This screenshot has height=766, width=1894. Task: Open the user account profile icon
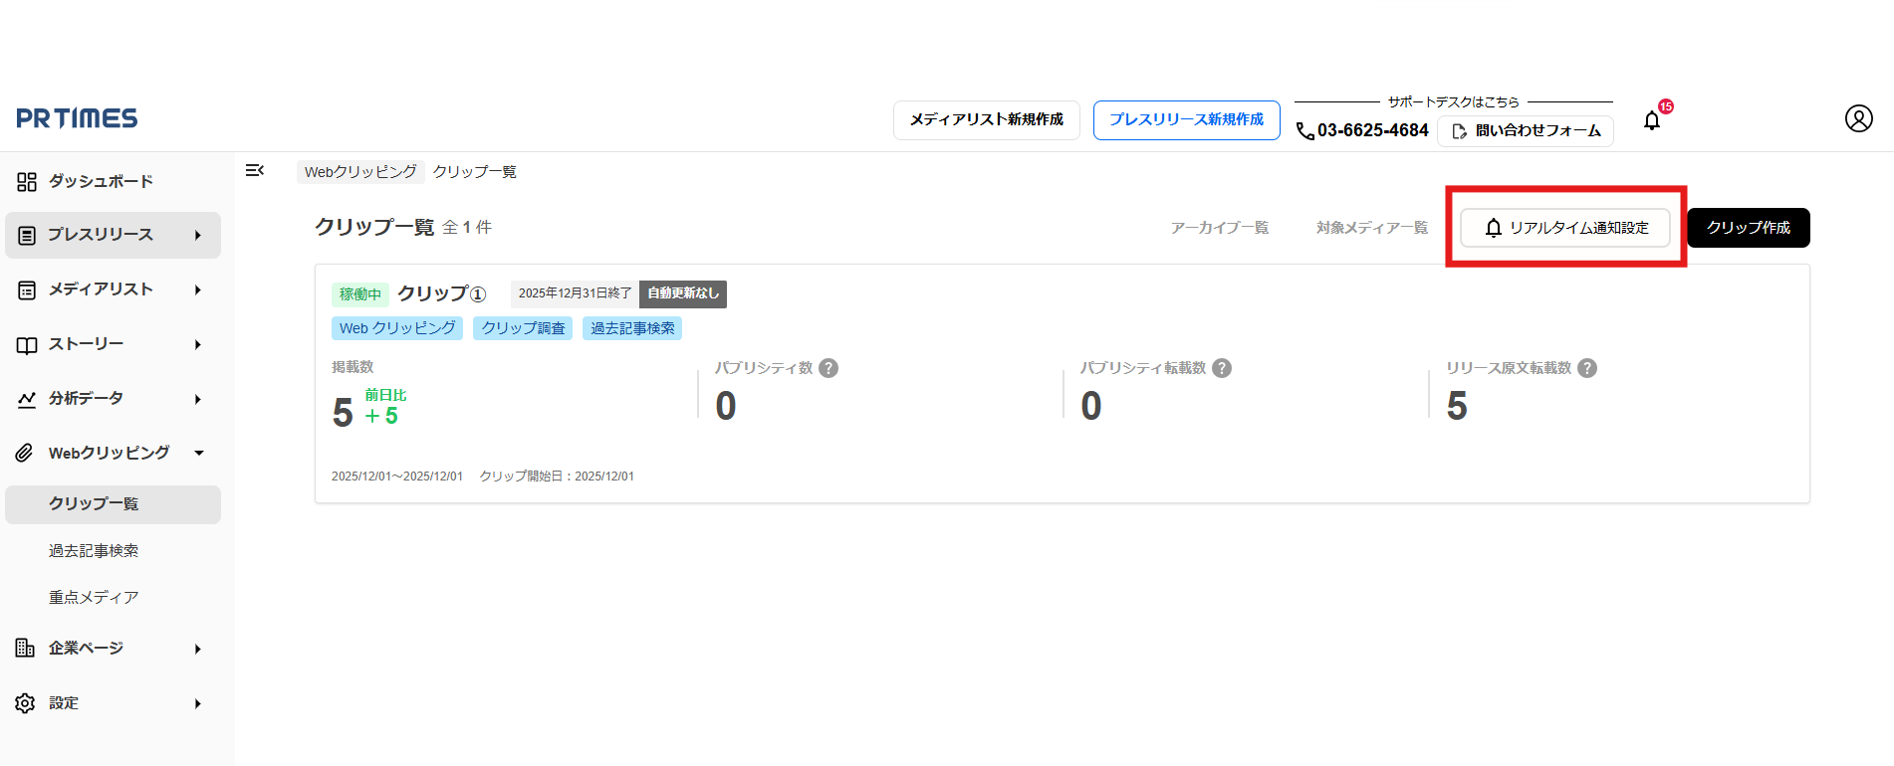[x=1858, y=118]
